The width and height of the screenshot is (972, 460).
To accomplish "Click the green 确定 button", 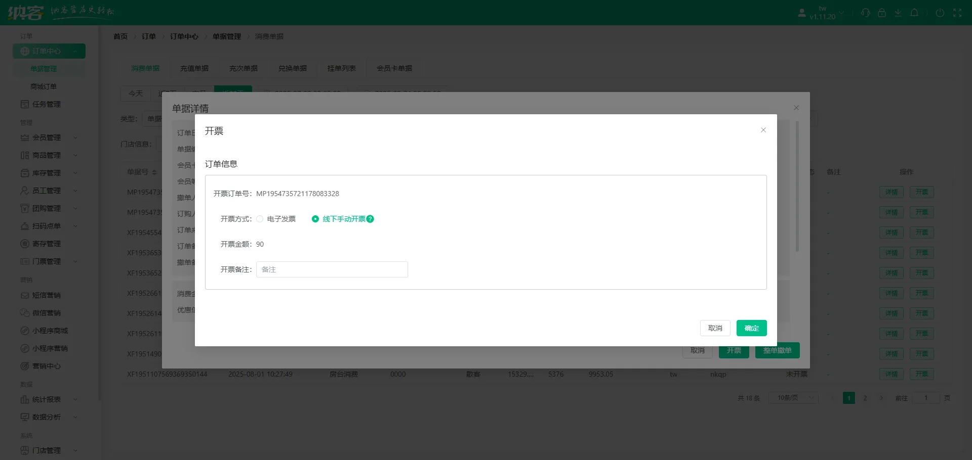I will 751,328.
